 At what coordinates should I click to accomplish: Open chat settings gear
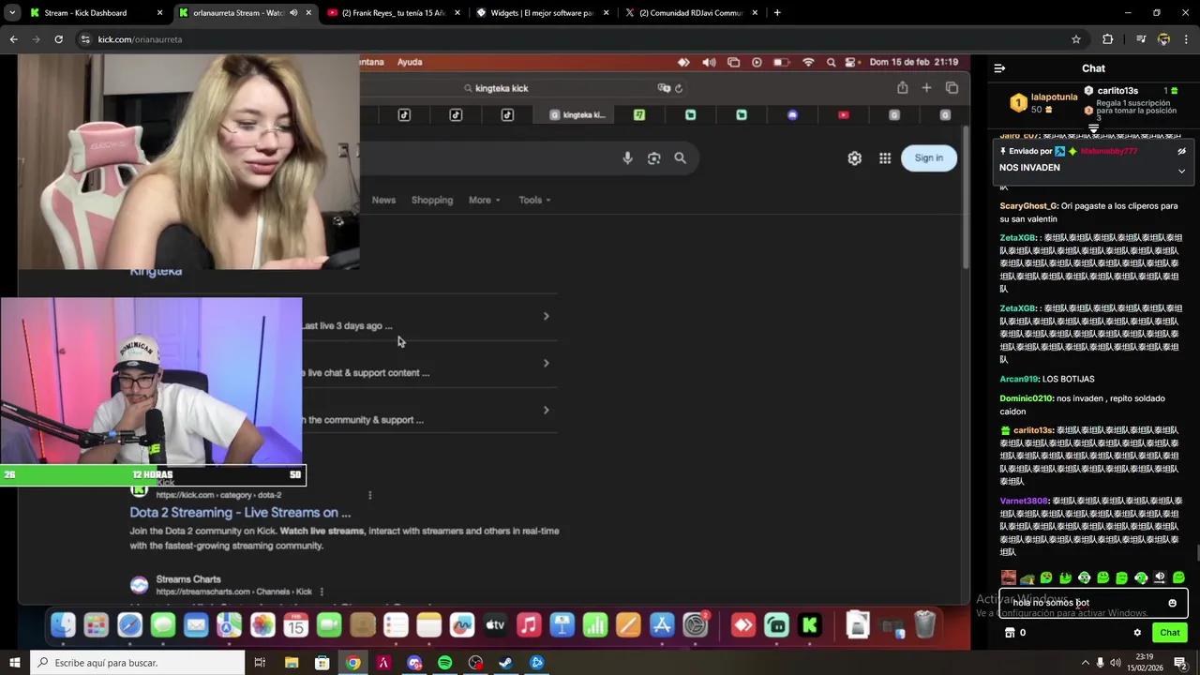1137,633
